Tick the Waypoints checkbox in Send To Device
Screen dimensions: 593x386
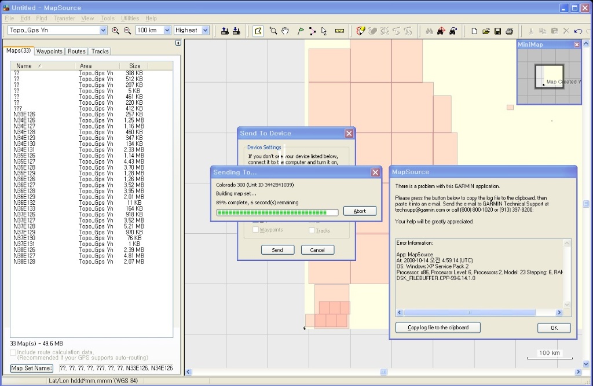255,230
